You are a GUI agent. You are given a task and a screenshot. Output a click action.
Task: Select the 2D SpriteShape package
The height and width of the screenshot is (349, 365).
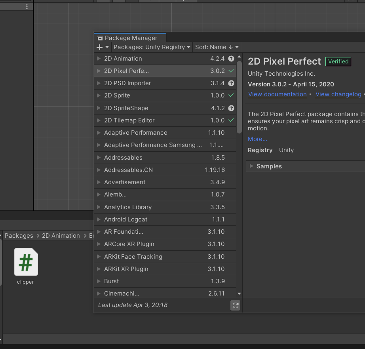tap(165, 108)
